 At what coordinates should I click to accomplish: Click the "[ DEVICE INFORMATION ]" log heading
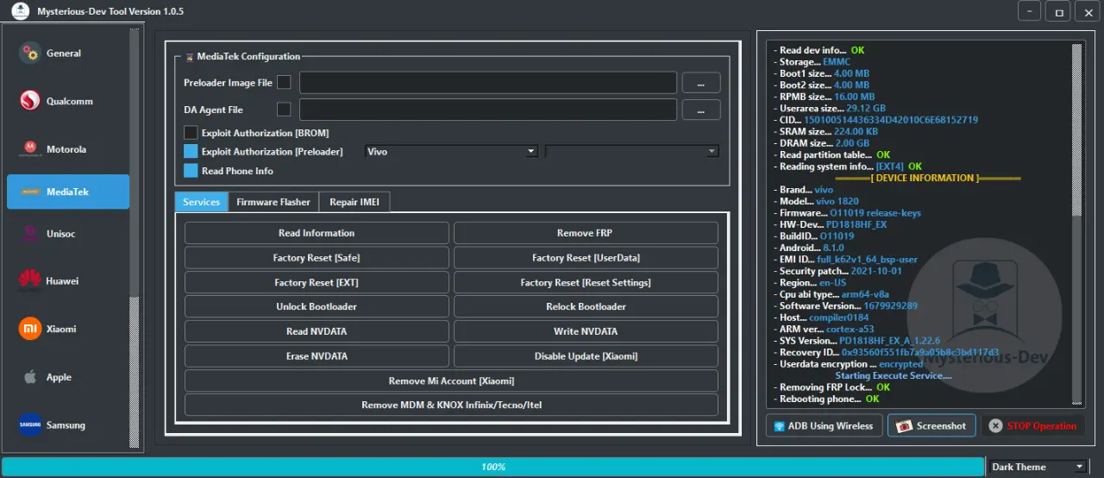925,178
